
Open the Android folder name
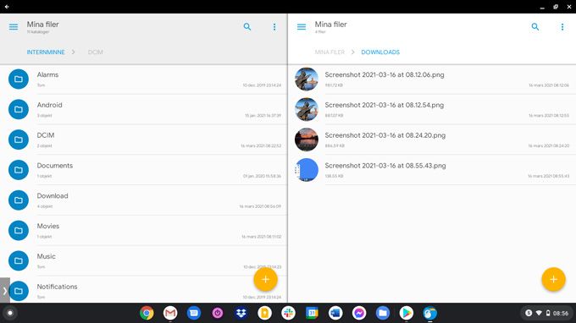[x=50, y=105]
